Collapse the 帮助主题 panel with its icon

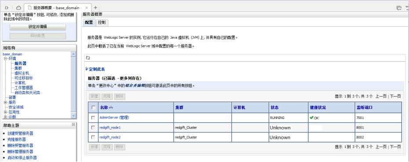73,125
